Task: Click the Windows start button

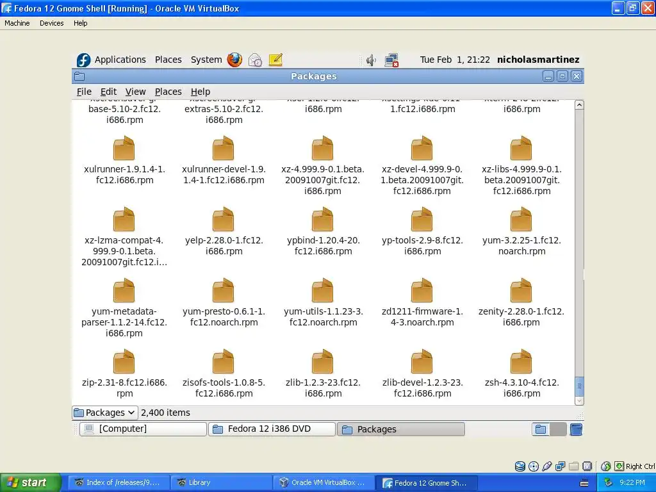Action: click(31, 483)
